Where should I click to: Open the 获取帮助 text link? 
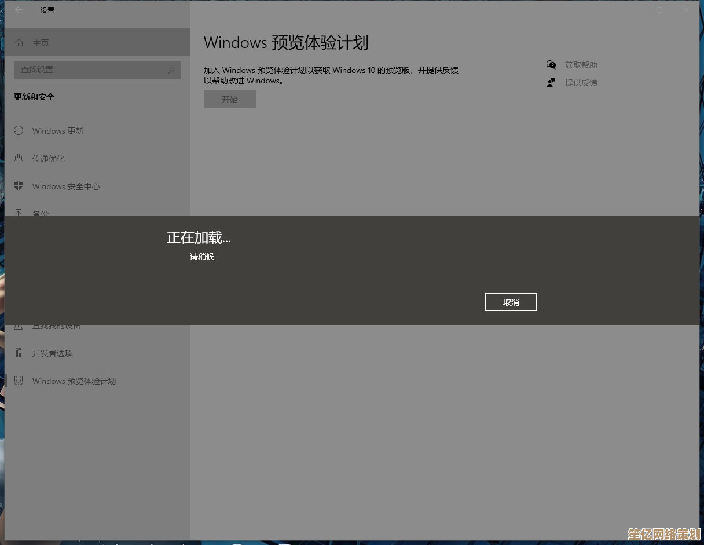581,65
